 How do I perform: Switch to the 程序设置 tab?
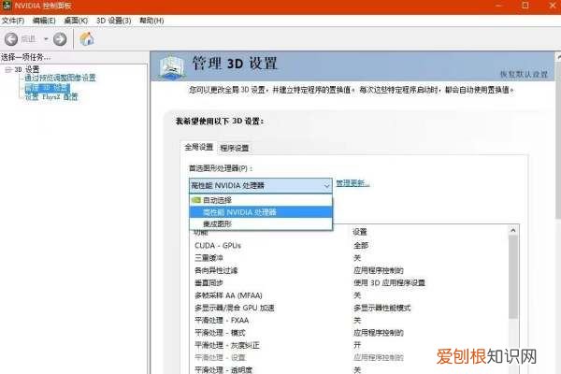[x=235, y=148]
